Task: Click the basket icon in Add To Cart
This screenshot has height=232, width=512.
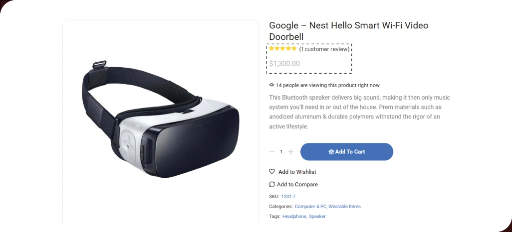Action: (x=331, y=151)
